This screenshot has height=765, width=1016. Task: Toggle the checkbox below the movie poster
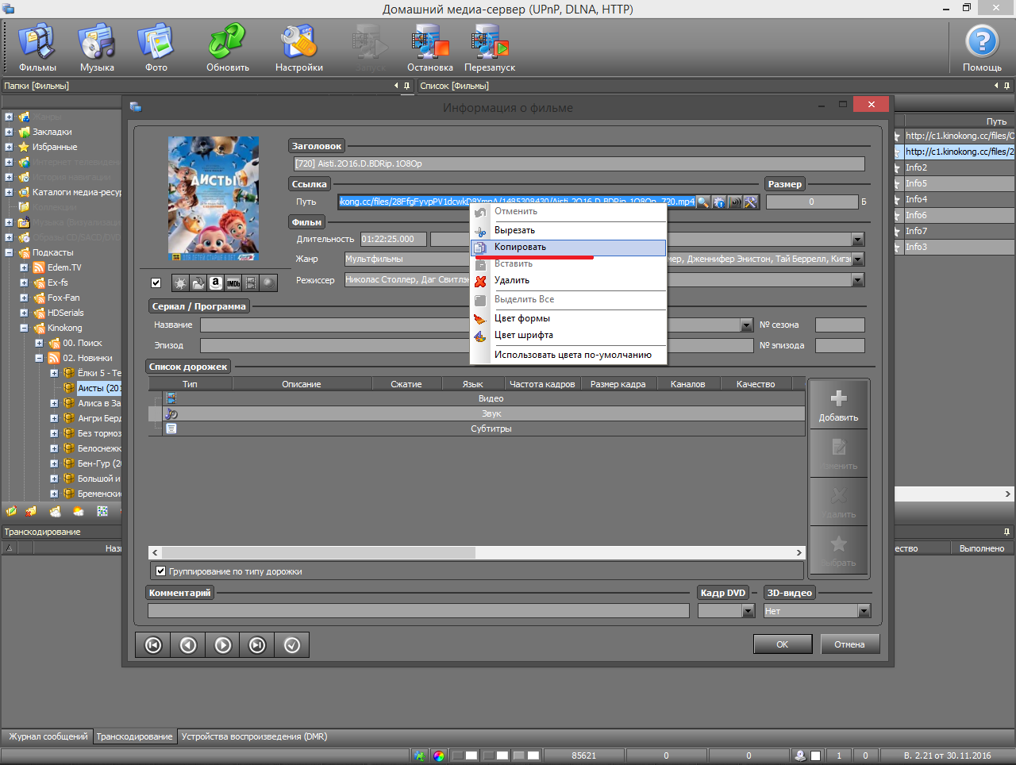pyautogui.click(x=156, y=283)
